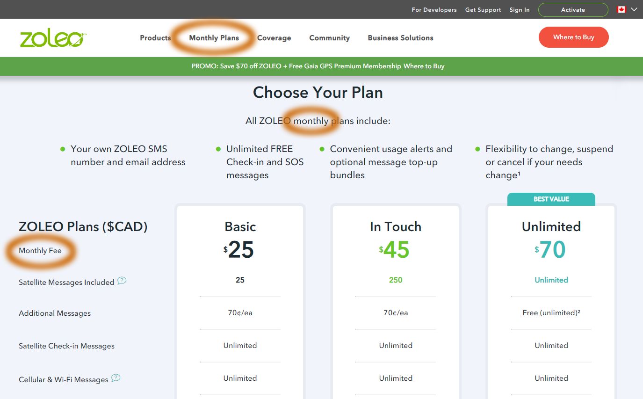Select the In Touch plan title
The image size is (643, 399).
pyautogui.click(x=396, y=227)
